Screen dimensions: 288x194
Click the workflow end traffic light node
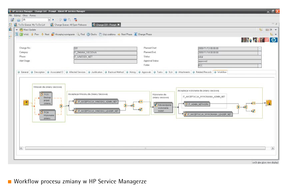coord(269,103)
